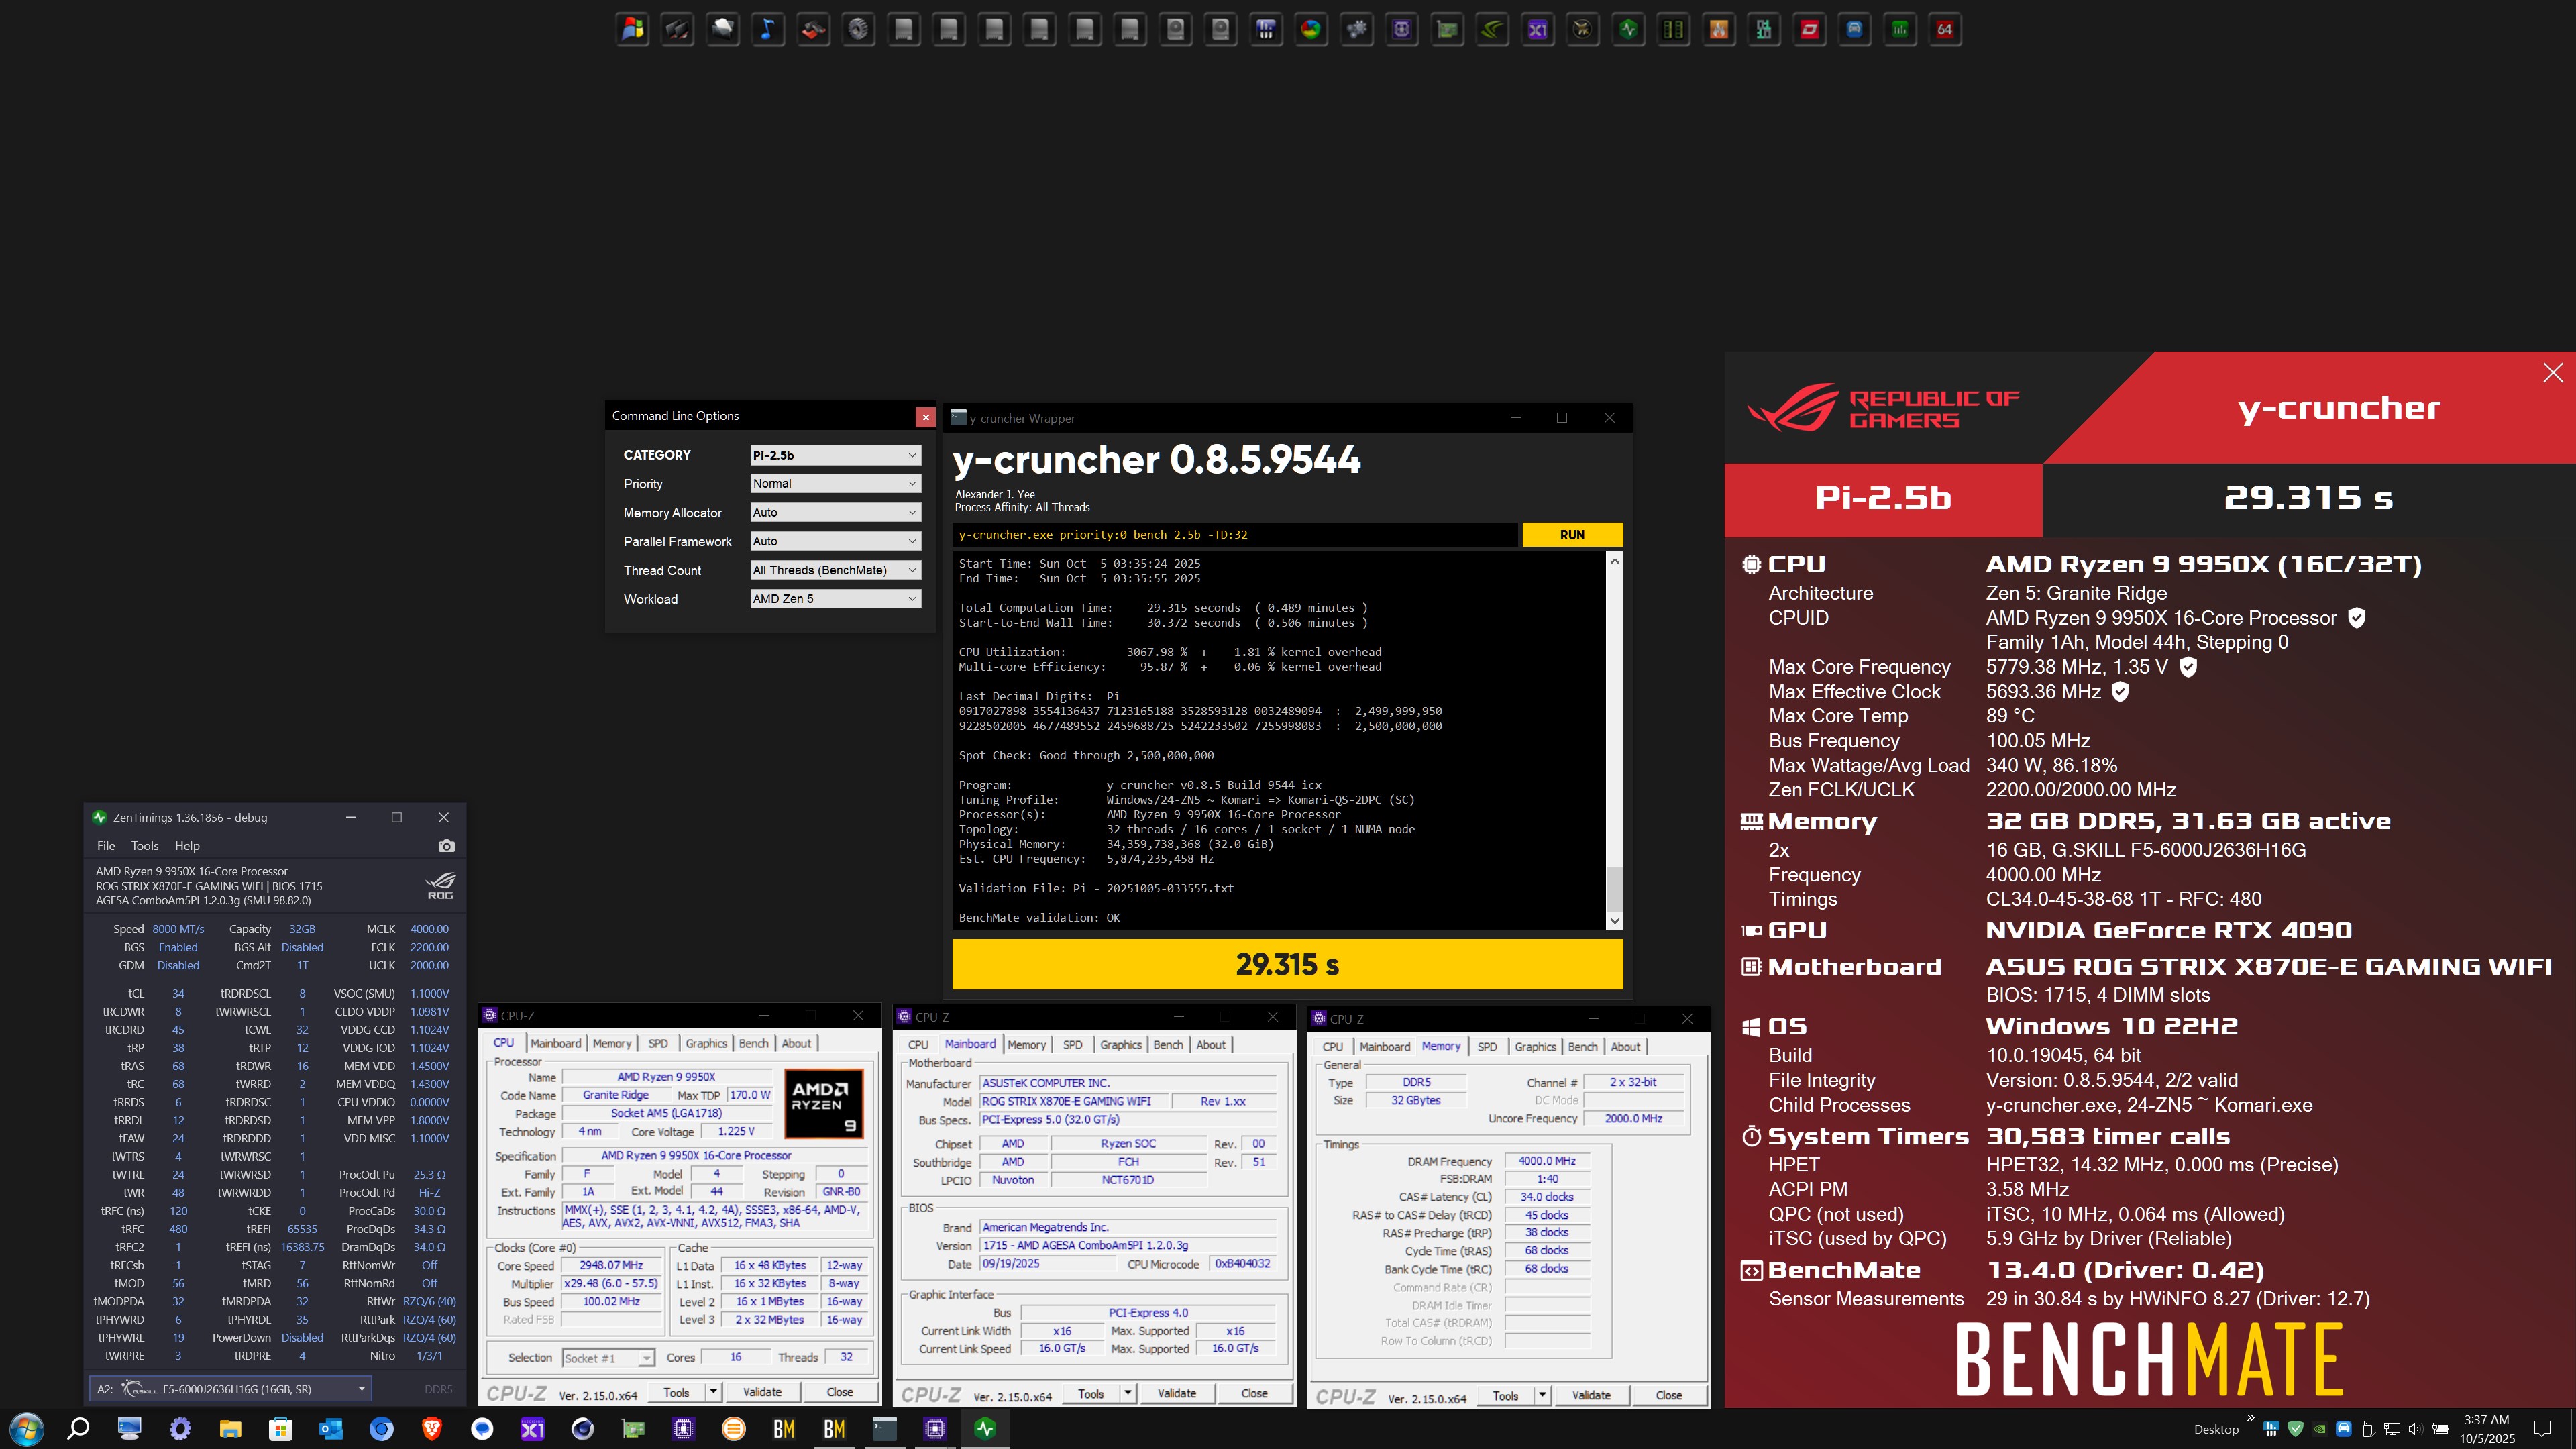Click the Windows flag launcher icon

[632, 30]
